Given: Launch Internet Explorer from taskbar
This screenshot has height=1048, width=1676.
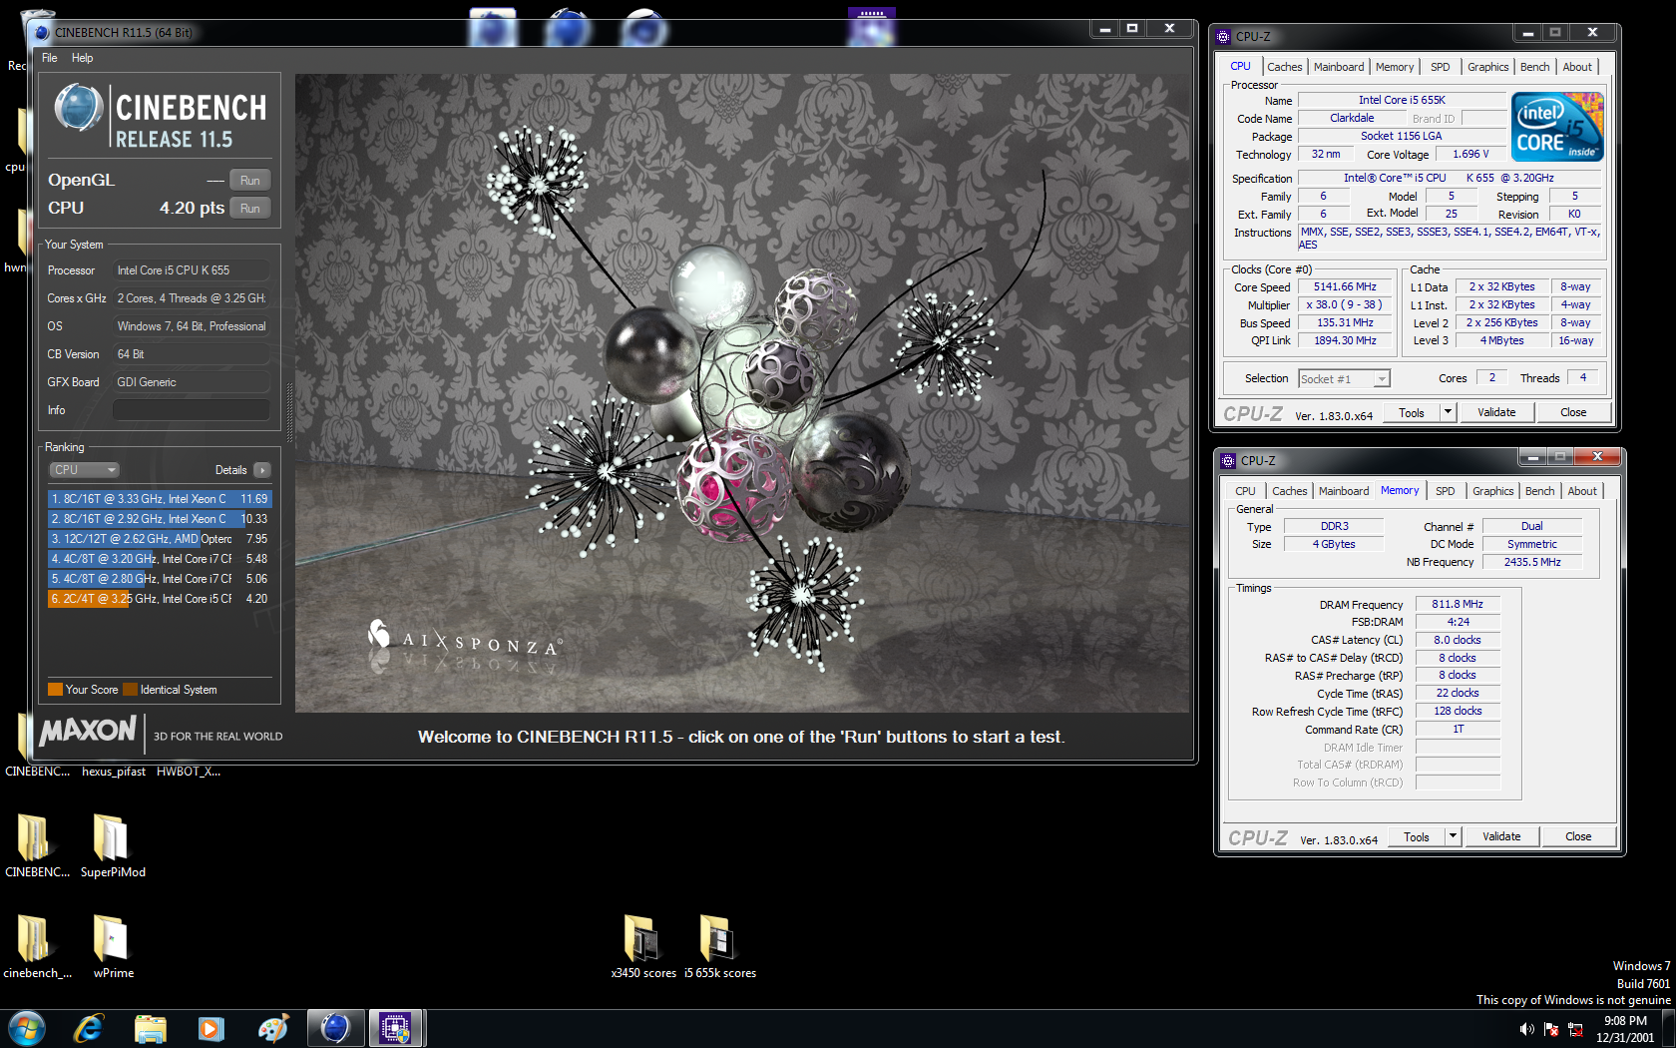Looking at the screenshot, I should click(89, 1028).
